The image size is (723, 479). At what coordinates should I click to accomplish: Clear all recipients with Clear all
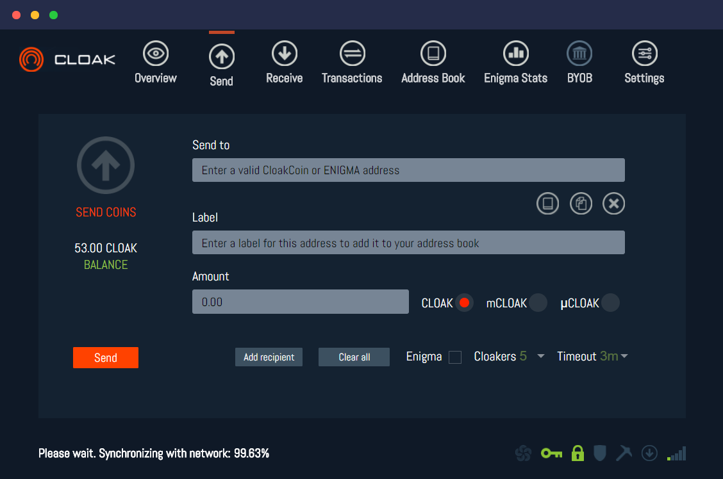tap(354, 357)
